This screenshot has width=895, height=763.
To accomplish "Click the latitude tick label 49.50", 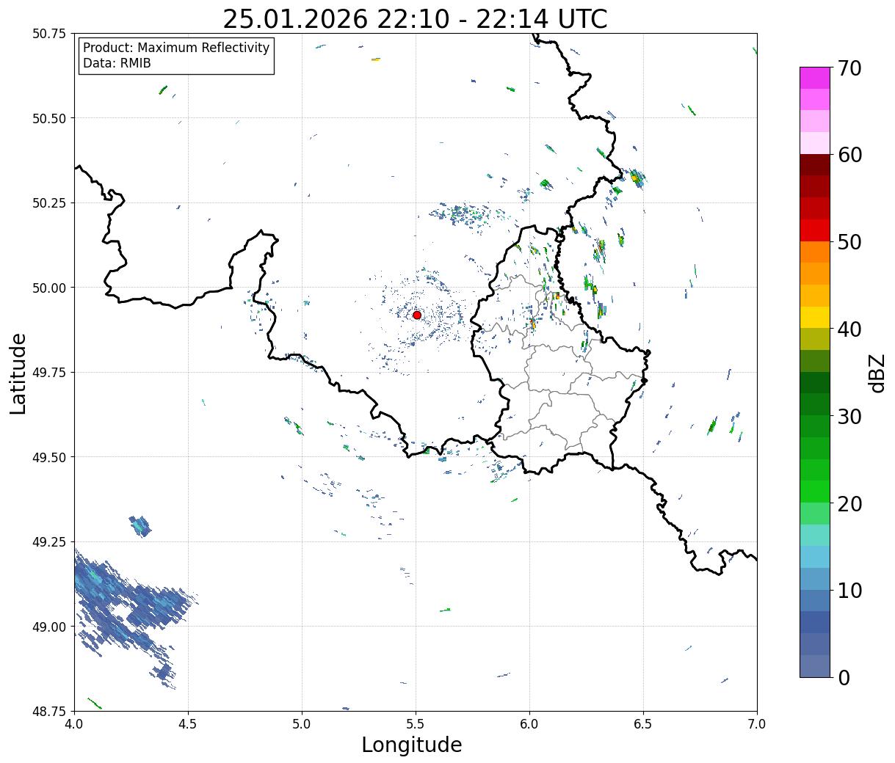I will pos(50,457).
